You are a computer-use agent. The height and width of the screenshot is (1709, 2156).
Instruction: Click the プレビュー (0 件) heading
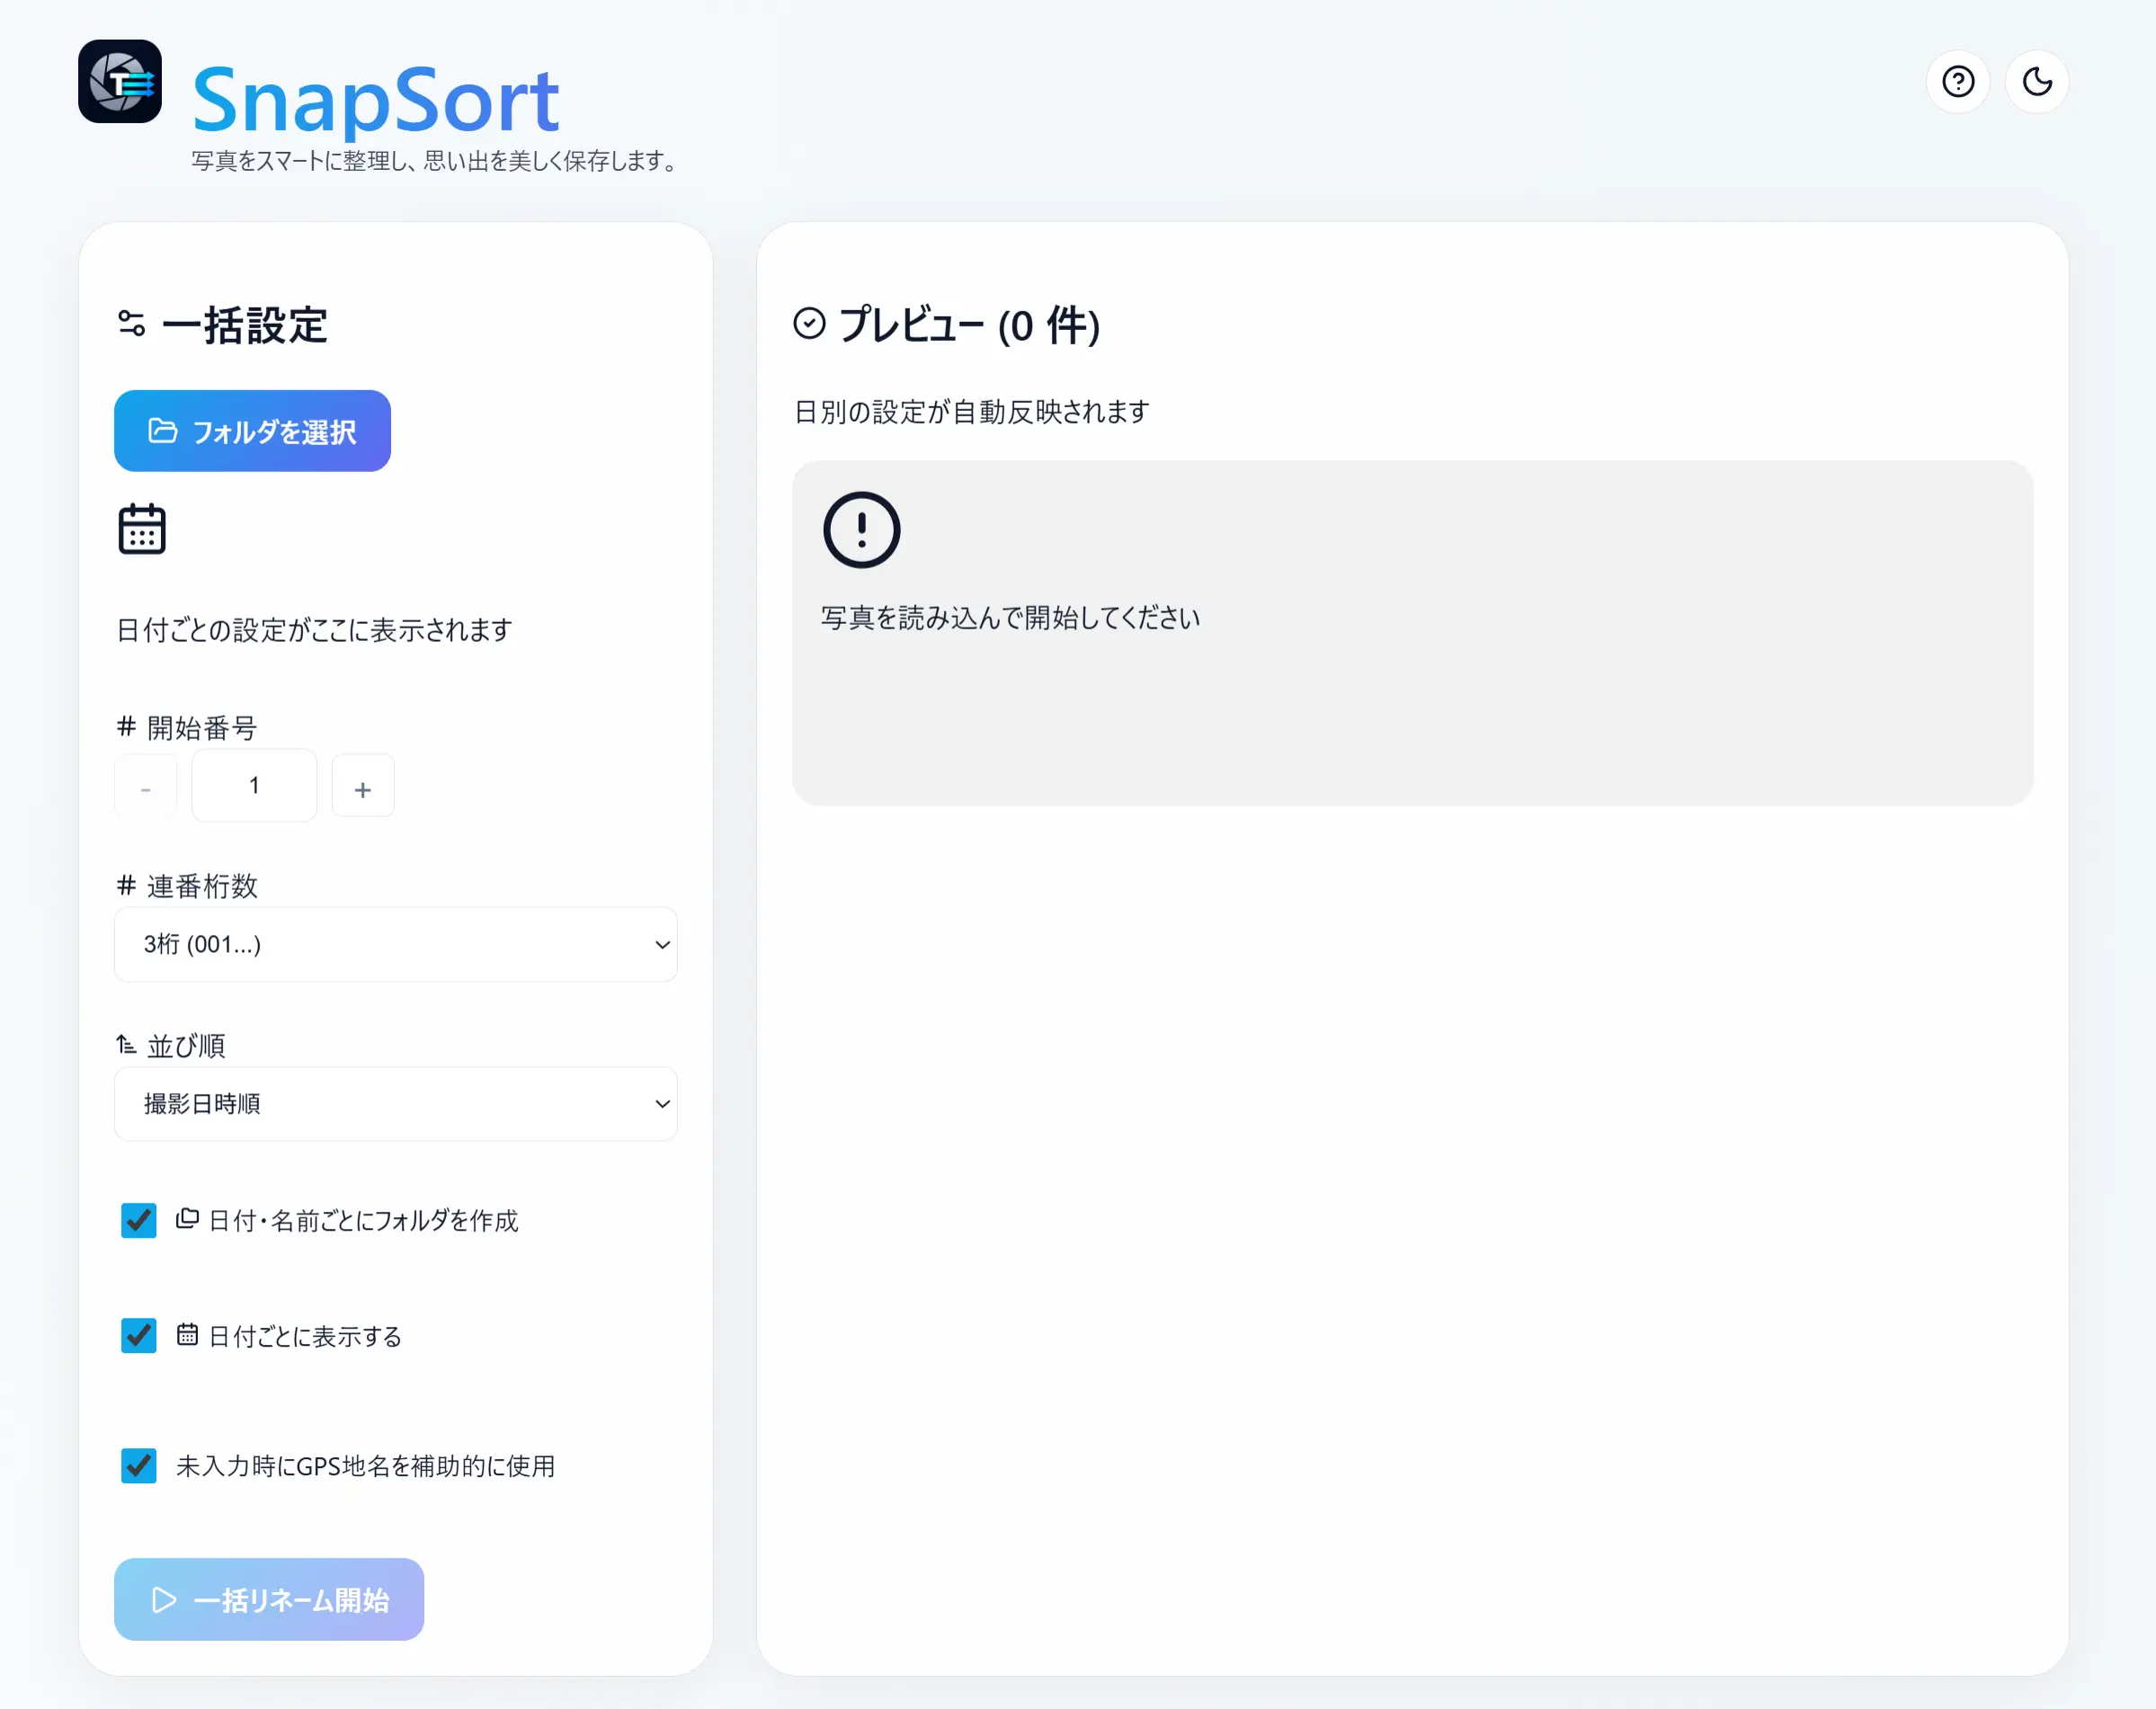pyautogui.click(x=969, y=325)
